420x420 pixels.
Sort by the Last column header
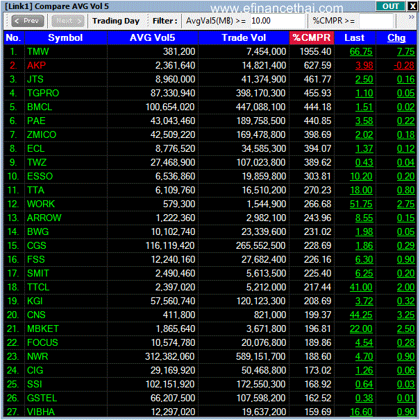click(x=355, y=37)
